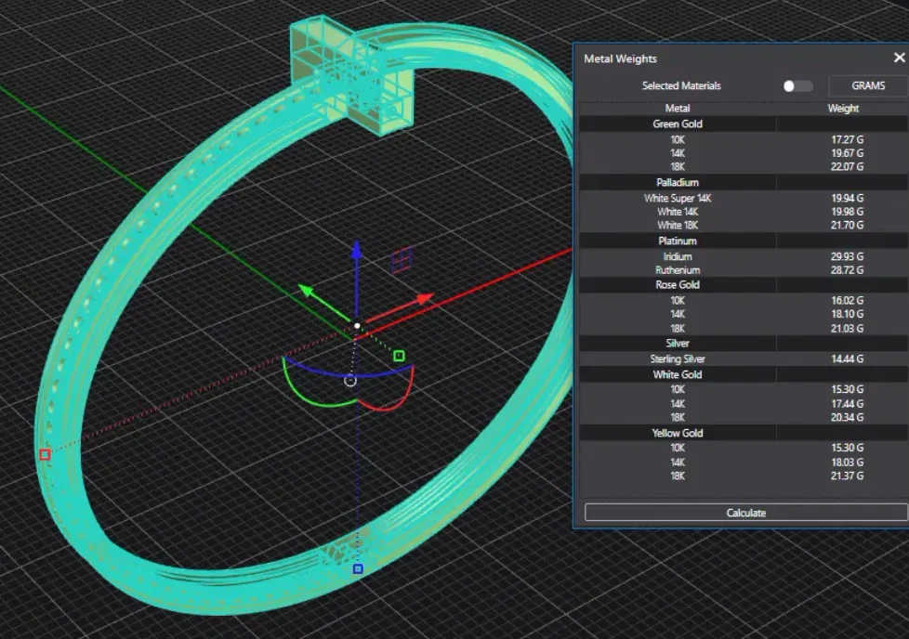This screenshot has width=909, height=639.
Task: Click the Weight column header
Action: pyautogui.click(x=843, y=109)
